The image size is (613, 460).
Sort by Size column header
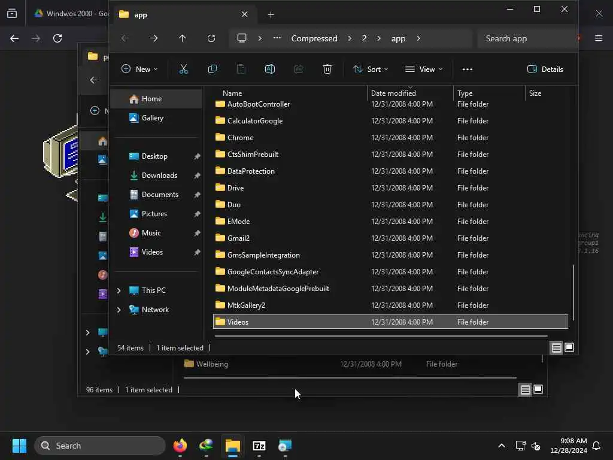click(535, 93)
